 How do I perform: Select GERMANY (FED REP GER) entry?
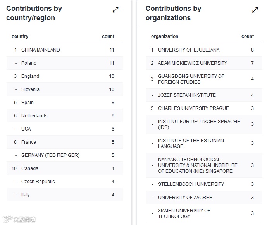(x=50, y=155)
